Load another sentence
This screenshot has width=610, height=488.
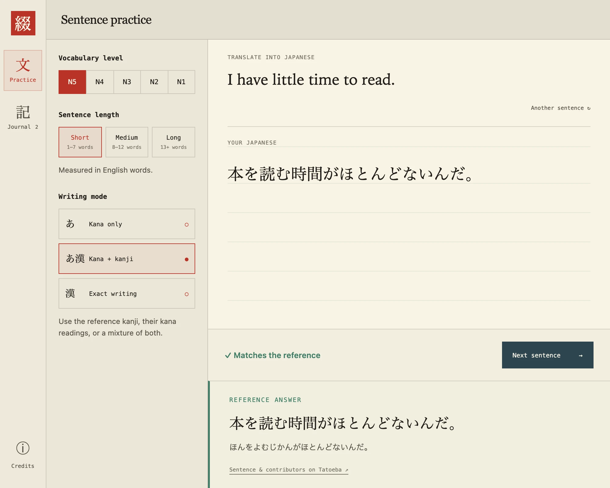[561, 108]
